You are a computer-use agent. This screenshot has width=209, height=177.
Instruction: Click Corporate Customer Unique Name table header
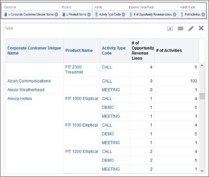(34, 51)
